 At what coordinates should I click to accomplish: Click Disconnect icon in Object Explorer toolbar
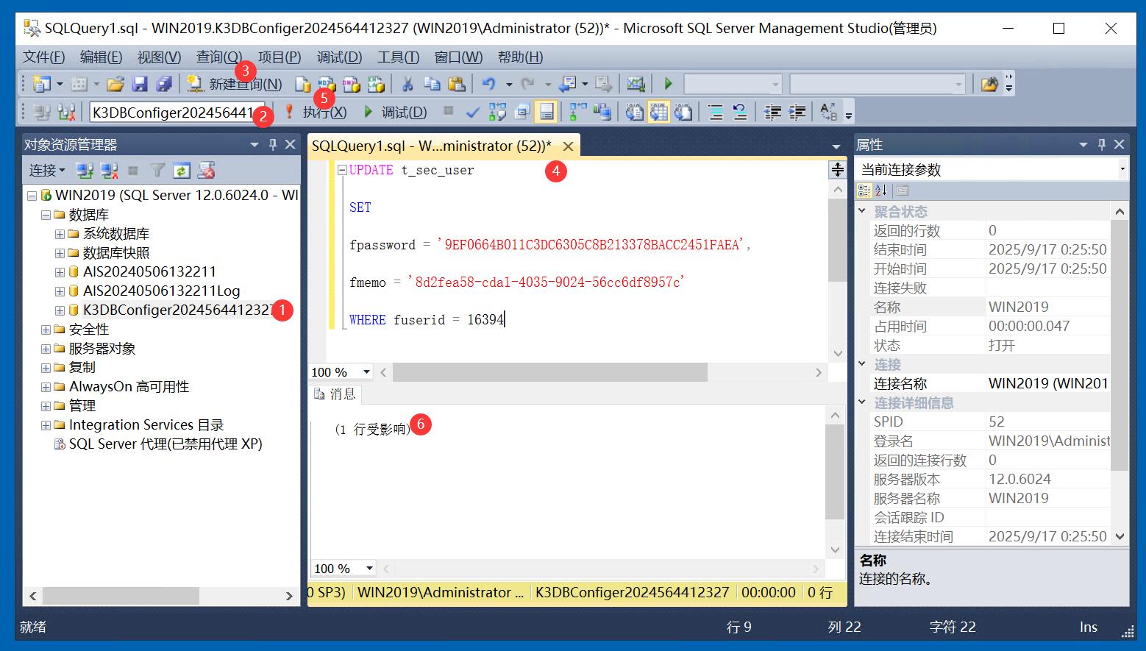pos(109,171)
